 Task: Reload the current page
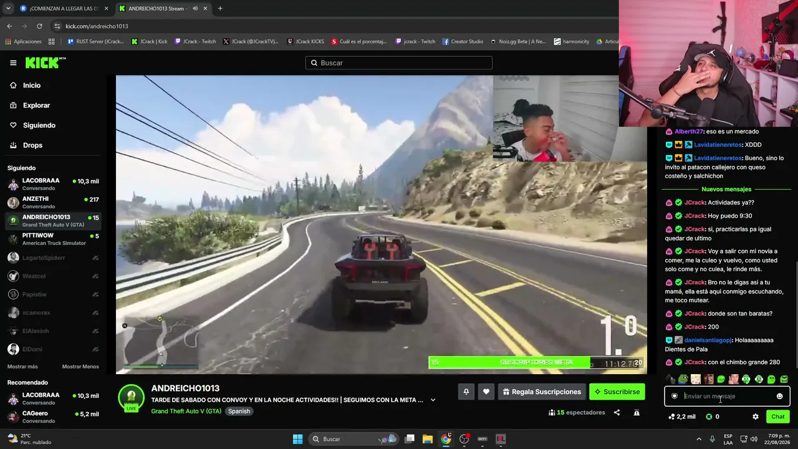39,26
